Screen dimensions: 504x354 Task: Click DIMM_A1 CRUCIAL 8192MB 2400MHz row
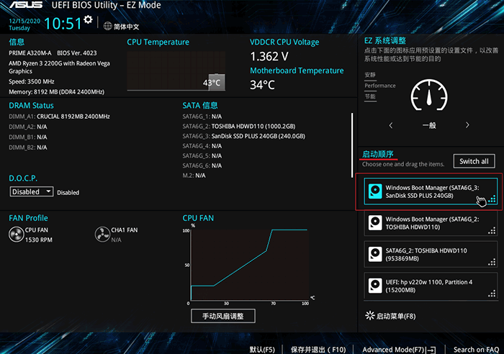coord(59,117)
